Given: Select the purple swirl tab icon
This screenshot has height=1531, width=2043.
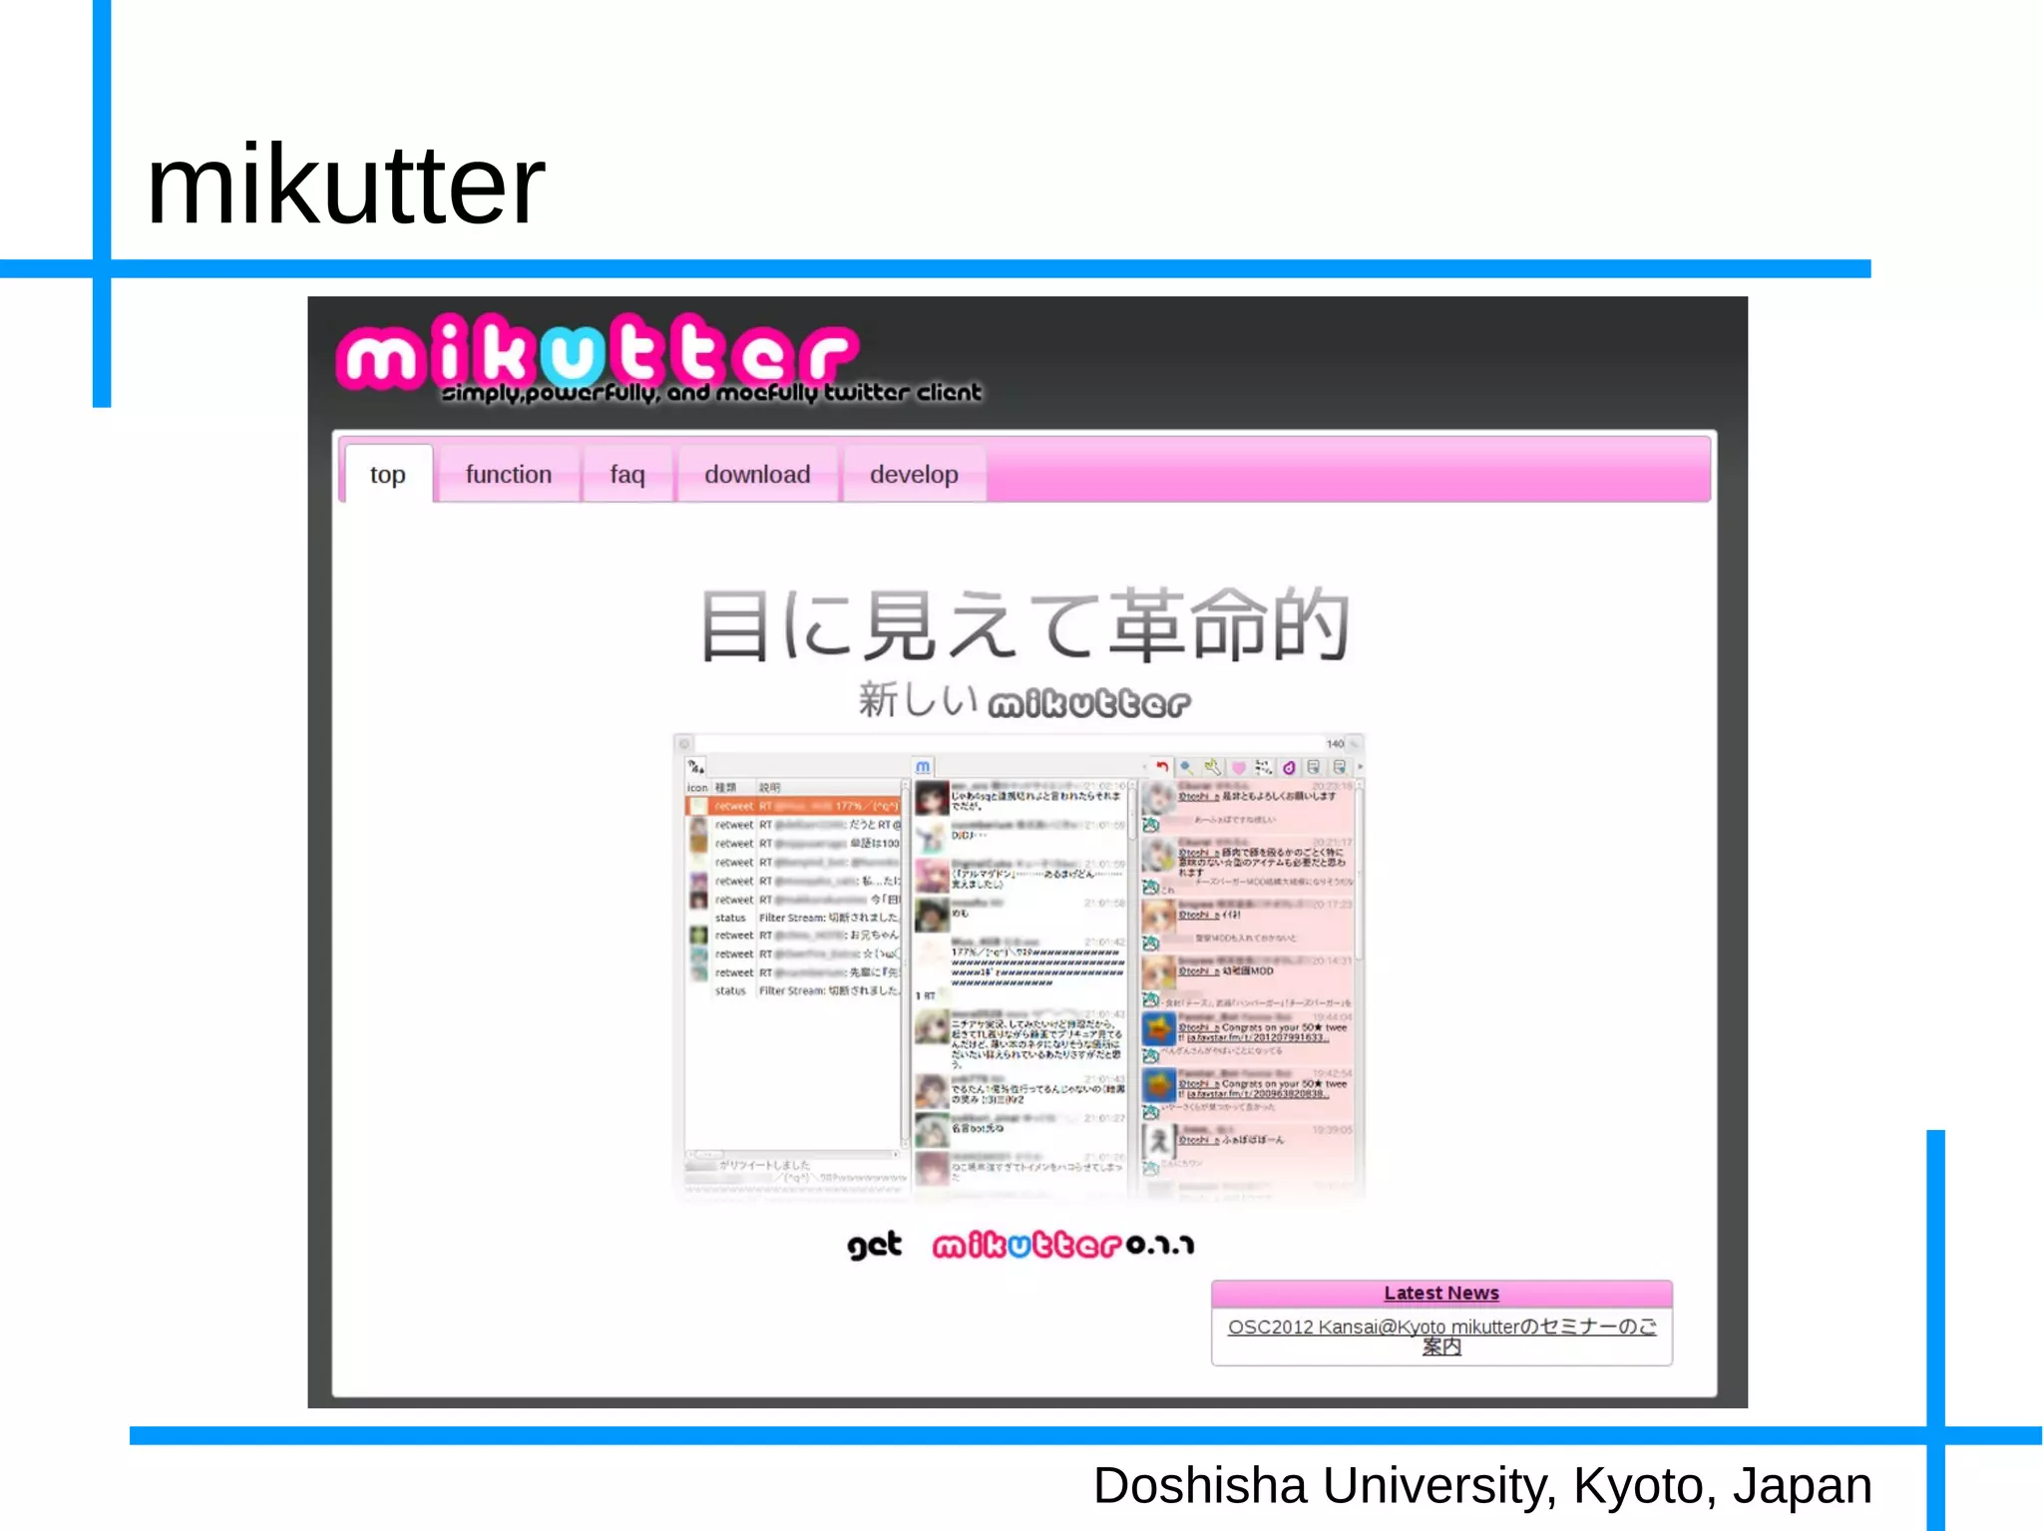Looking at the screenshot, I should coord(1289,767).
